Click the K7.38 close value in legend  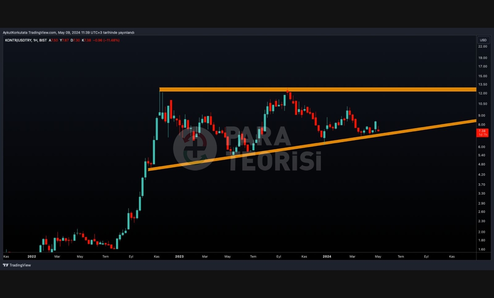pos(86,40)
